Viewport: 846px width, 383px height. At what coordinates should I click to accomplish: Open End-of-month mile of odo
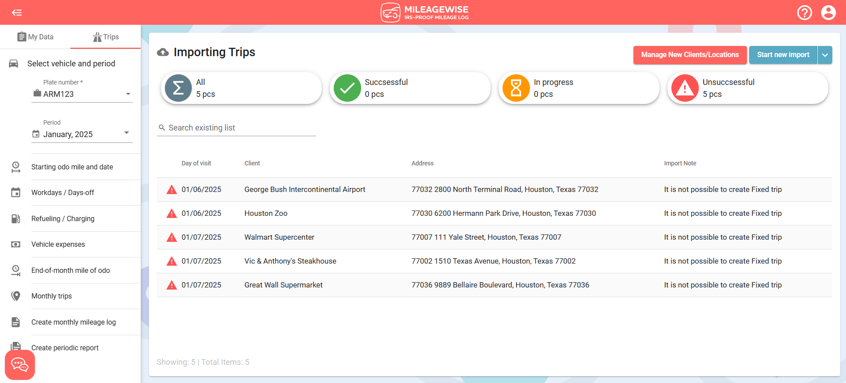coord(71,270)
